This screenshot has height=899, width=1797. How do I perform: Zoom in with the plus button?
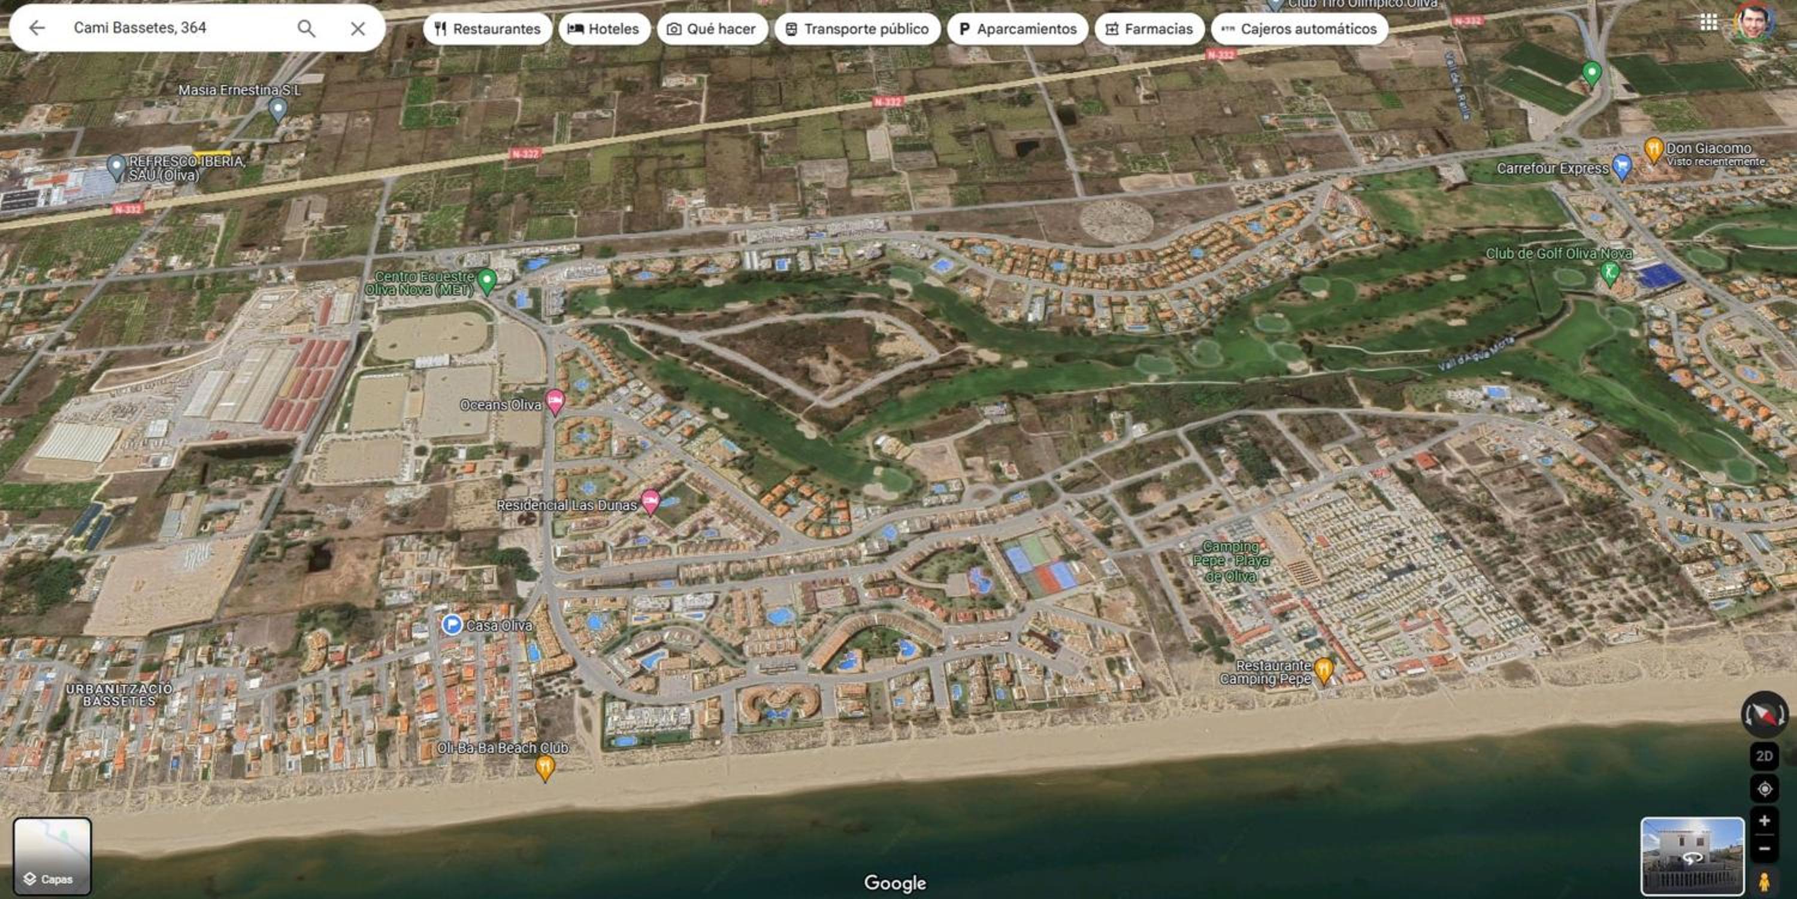1764,820
